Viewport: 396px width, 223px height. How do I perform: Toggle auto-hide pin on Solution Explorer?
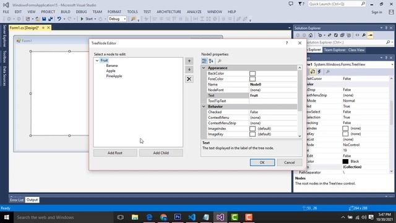point(386,28)
